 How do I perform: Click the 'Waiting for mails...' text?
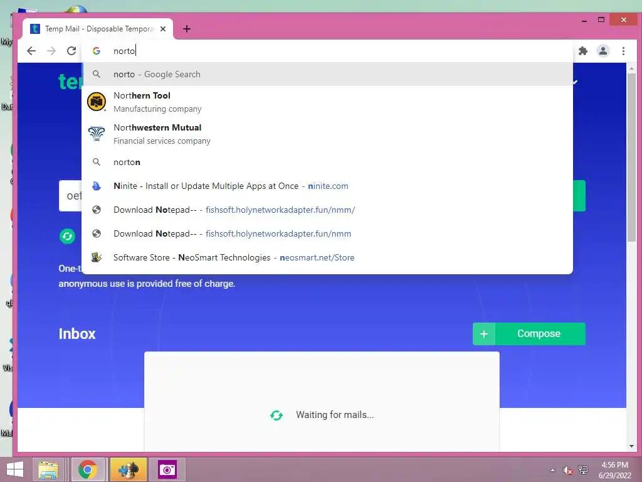click(x=335, y=415)
